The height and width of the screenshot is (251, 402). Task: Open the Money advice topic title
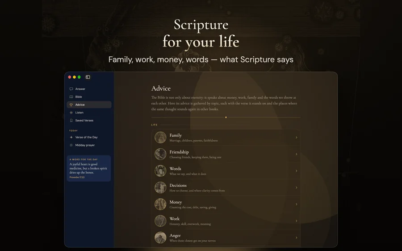176,202
